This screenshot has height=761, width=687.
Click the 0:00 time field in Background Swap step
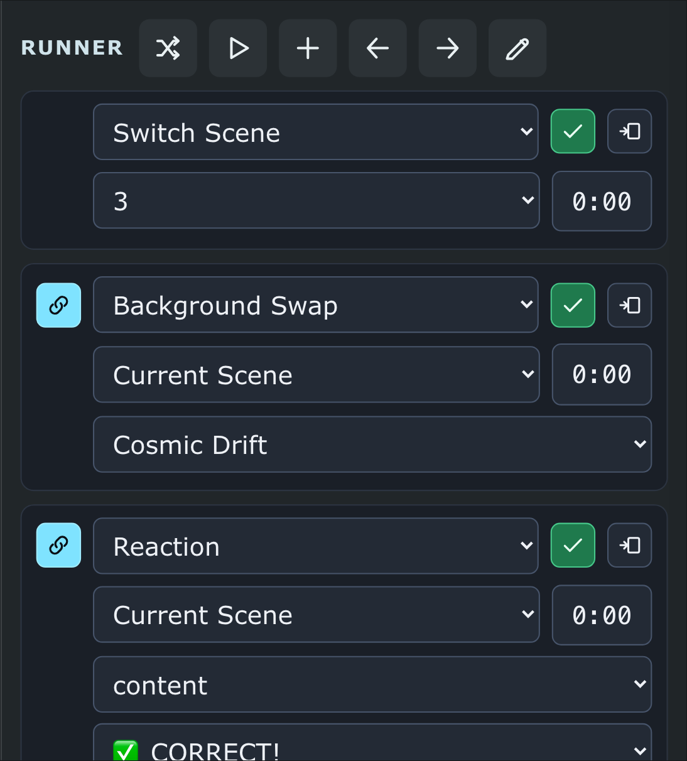(602, 374)
